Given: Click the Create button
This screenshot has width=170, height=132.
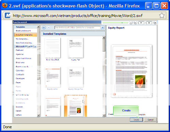Looking at the screenshot, I should [136, 120].
